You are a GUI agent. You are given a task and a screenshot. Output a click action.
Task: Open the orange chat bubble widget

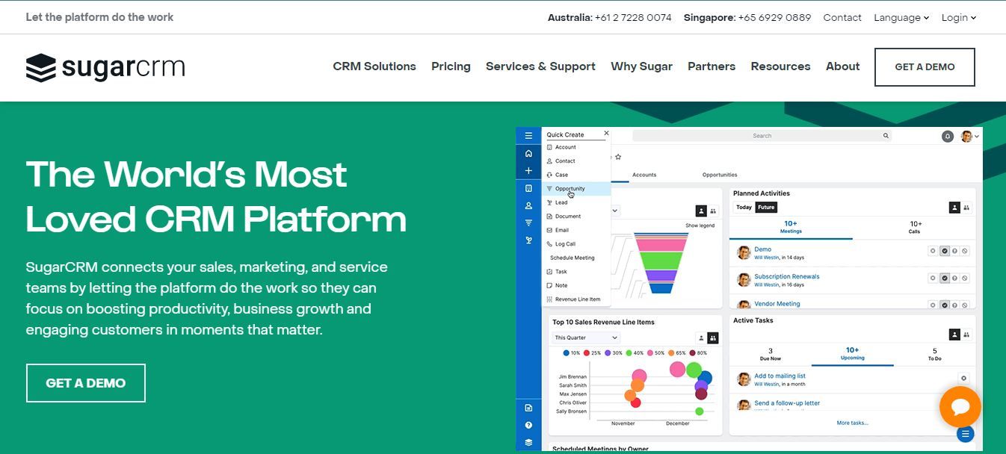point(960,407)
